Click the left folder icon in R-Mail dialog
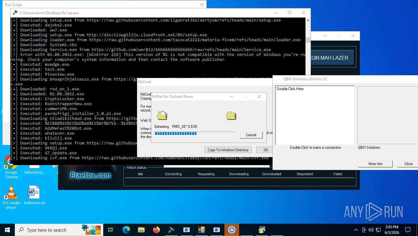Image resolution: width=418 pixels, height=236 pixels. [x=162, y=115]
